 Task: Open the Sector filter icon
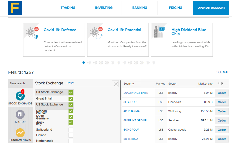pyautogui.click(x=20, y=114)
